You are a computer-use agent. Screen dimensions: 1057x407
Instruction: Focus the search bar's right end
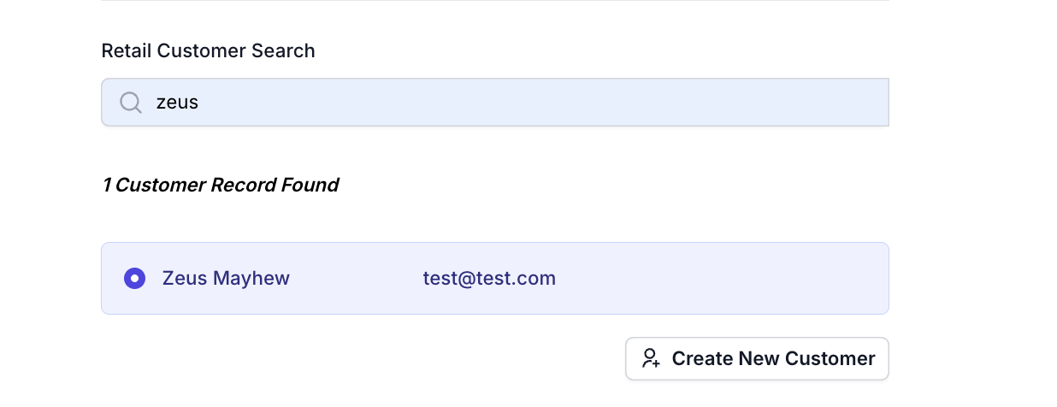tap(855, 103)
